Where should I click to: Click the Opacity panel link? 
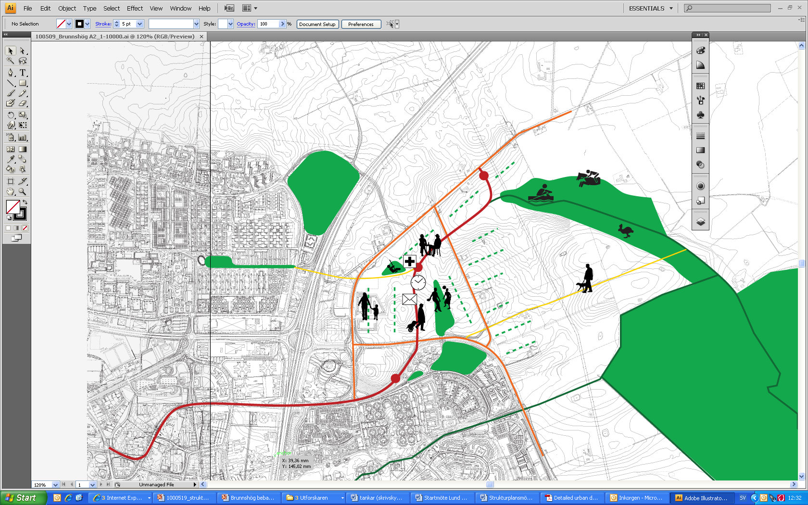[x=246, y=24]
